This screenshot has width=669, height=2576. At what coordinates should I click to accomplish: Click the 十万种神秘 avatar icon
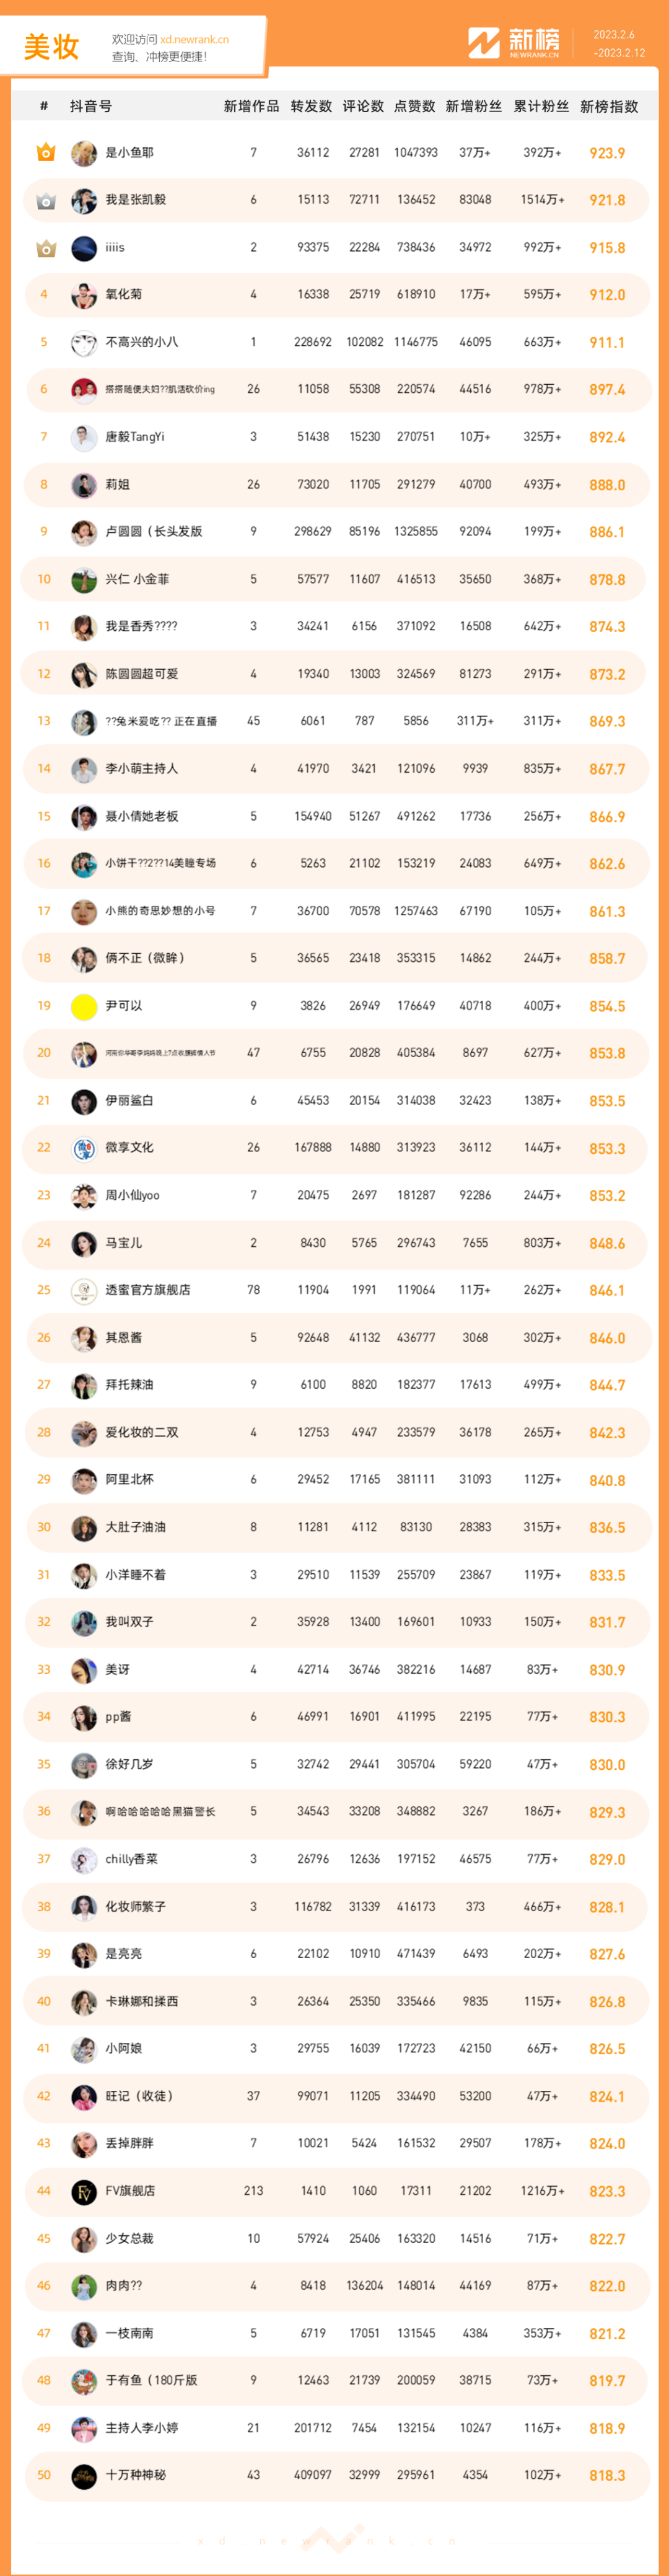click(x=84, y=2475)
